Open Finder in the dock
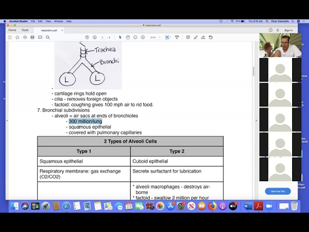The image size is (309, 232). click(x=14, y=206)
